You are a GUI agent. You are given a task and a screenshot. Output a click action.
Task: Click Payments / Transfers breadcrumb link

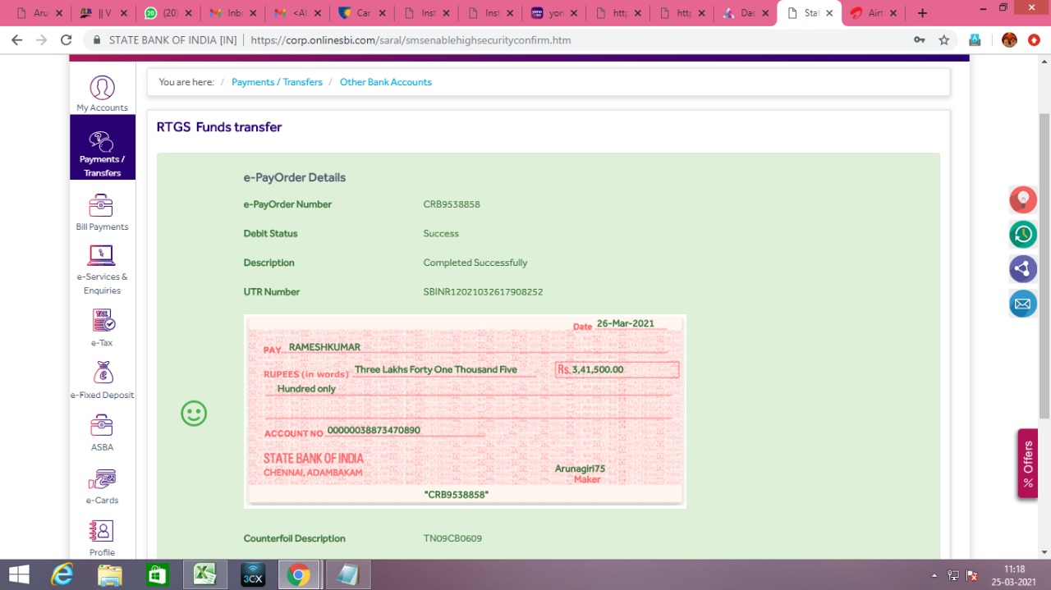pos(277,82)
